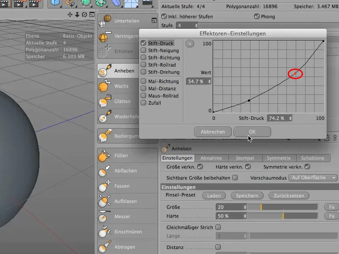Viewport: 339px width, 254px height.
Task: Enable the Stift-Rollrad checkbox
Action: click(143, 65)
